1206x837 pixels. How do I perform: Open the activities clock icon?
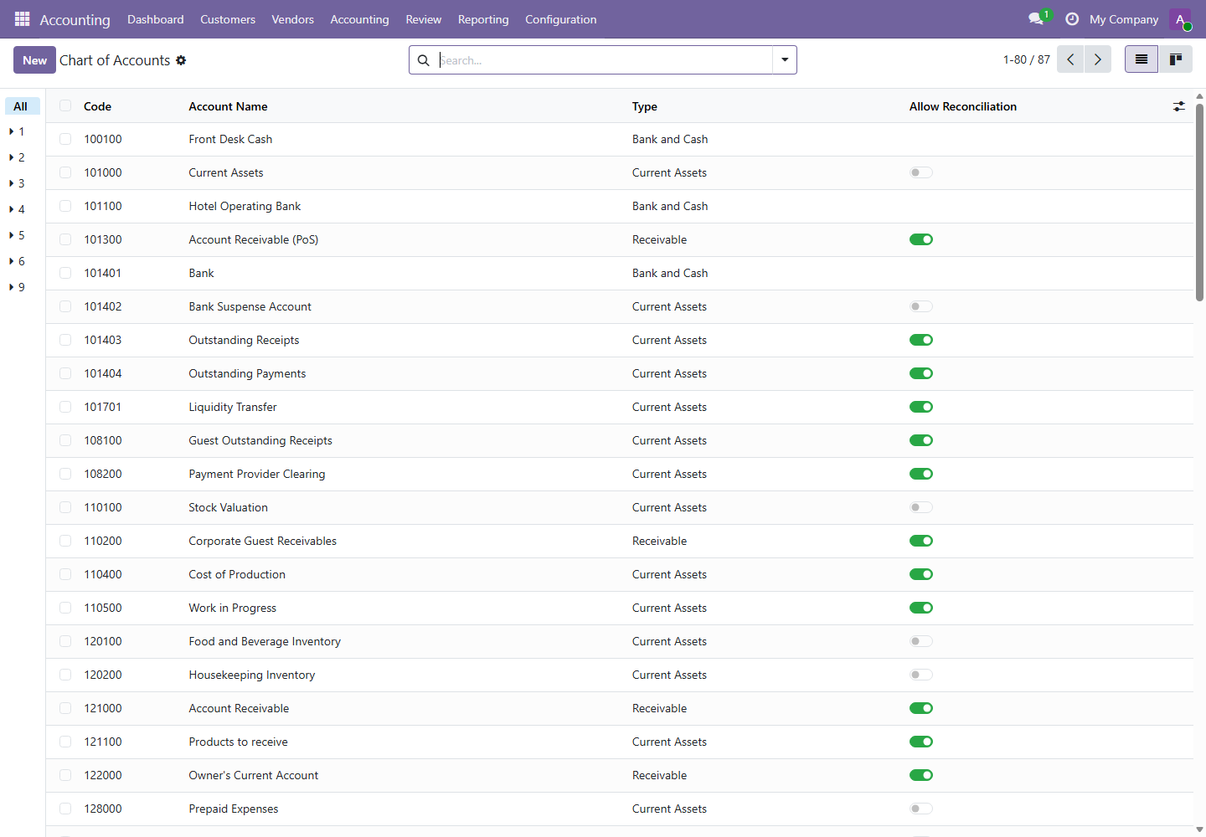(x=1072, y=18)
